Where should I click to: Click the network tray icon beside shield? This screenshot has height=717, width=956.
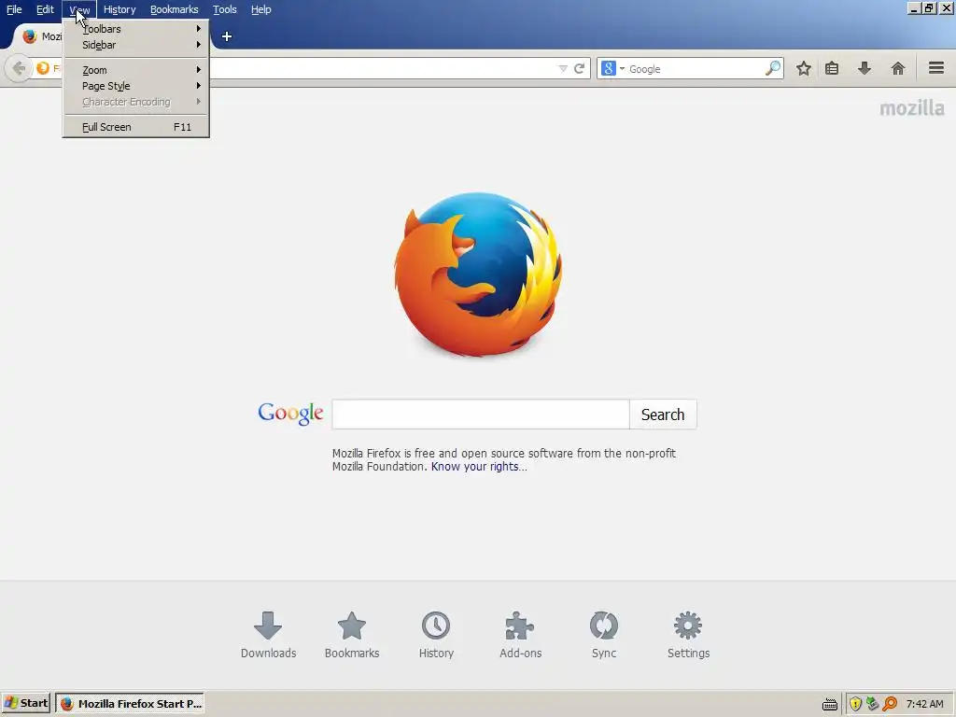coord(873,704)
